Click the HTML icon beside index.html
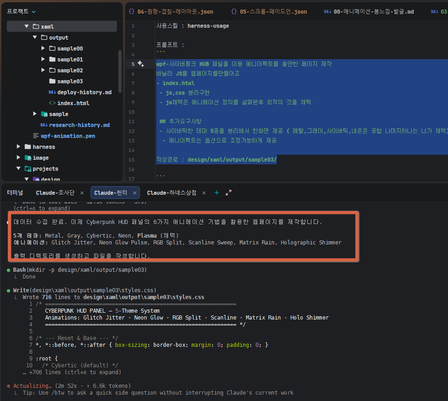Screen dimensions: 448x401 point(52,103)
